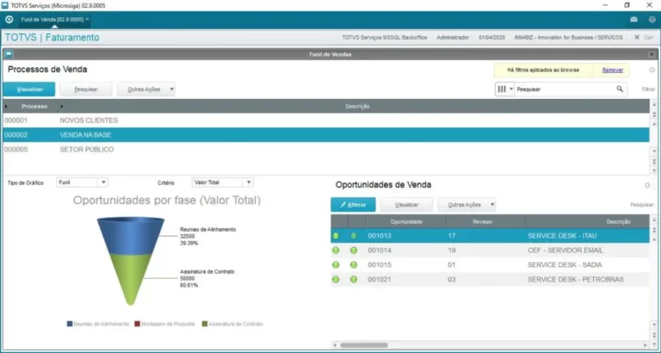Open the settings gear in Oportunidades de Venda
This screenshot has height=353, width=661.
(647, 185)
